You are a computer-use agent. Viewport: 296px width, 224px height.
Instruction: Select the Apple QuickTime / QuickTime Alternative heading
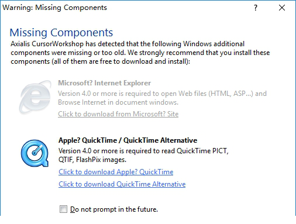coord(128,140)
